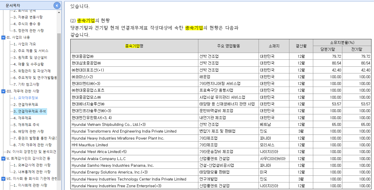Click the 현대인프라솔루션㈜(*3) cell
Image resolution: width=374 pixels, height=190 pixels.
click(134, 111)
